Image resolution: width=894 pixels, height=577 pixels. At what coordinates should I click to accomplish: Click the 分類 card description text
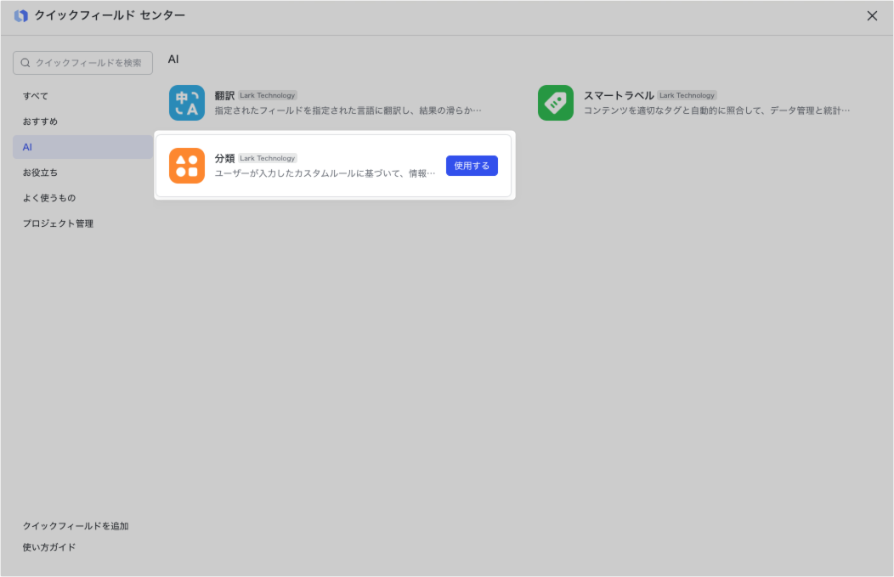click(325, 173)
